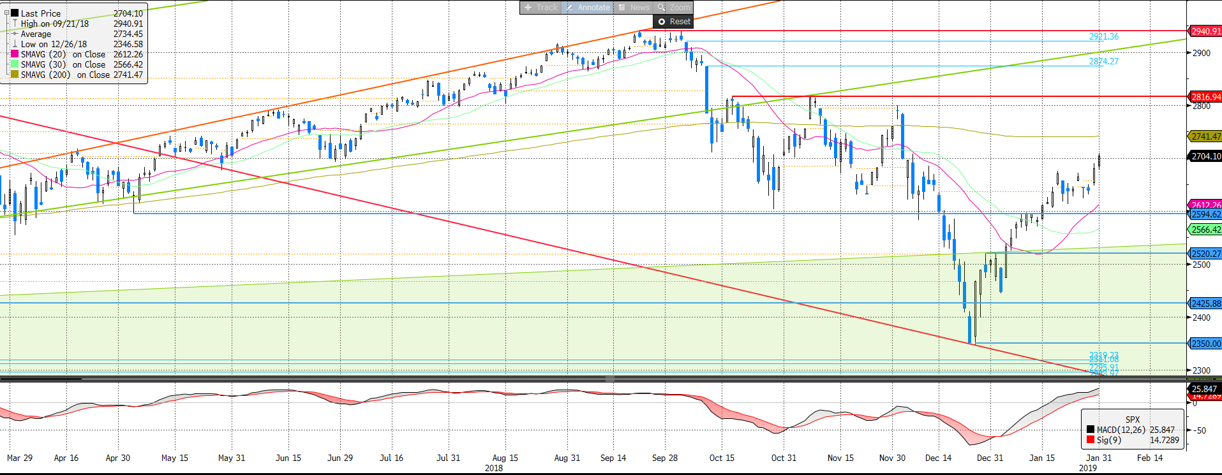Click the 2400 price axis label

1202,318
